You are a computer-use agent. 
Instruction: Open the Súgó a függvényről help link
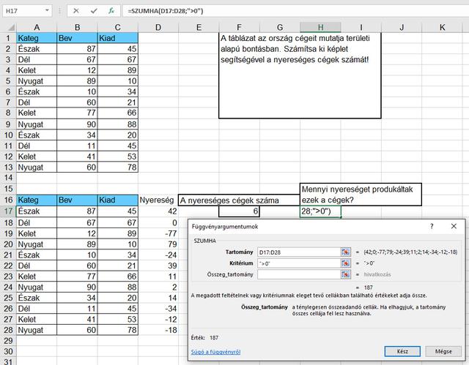[x=215, y=352]
